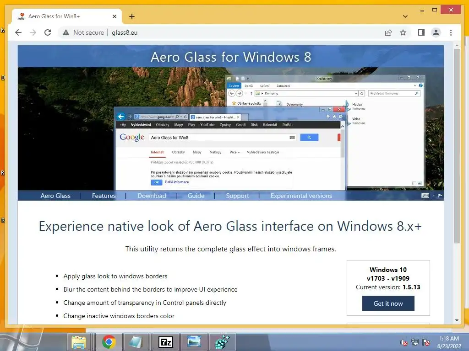This screenshot has width=469, height=351.
Task: Close the Aero Glass for Win8+ tab
Action: pos(114,16)
